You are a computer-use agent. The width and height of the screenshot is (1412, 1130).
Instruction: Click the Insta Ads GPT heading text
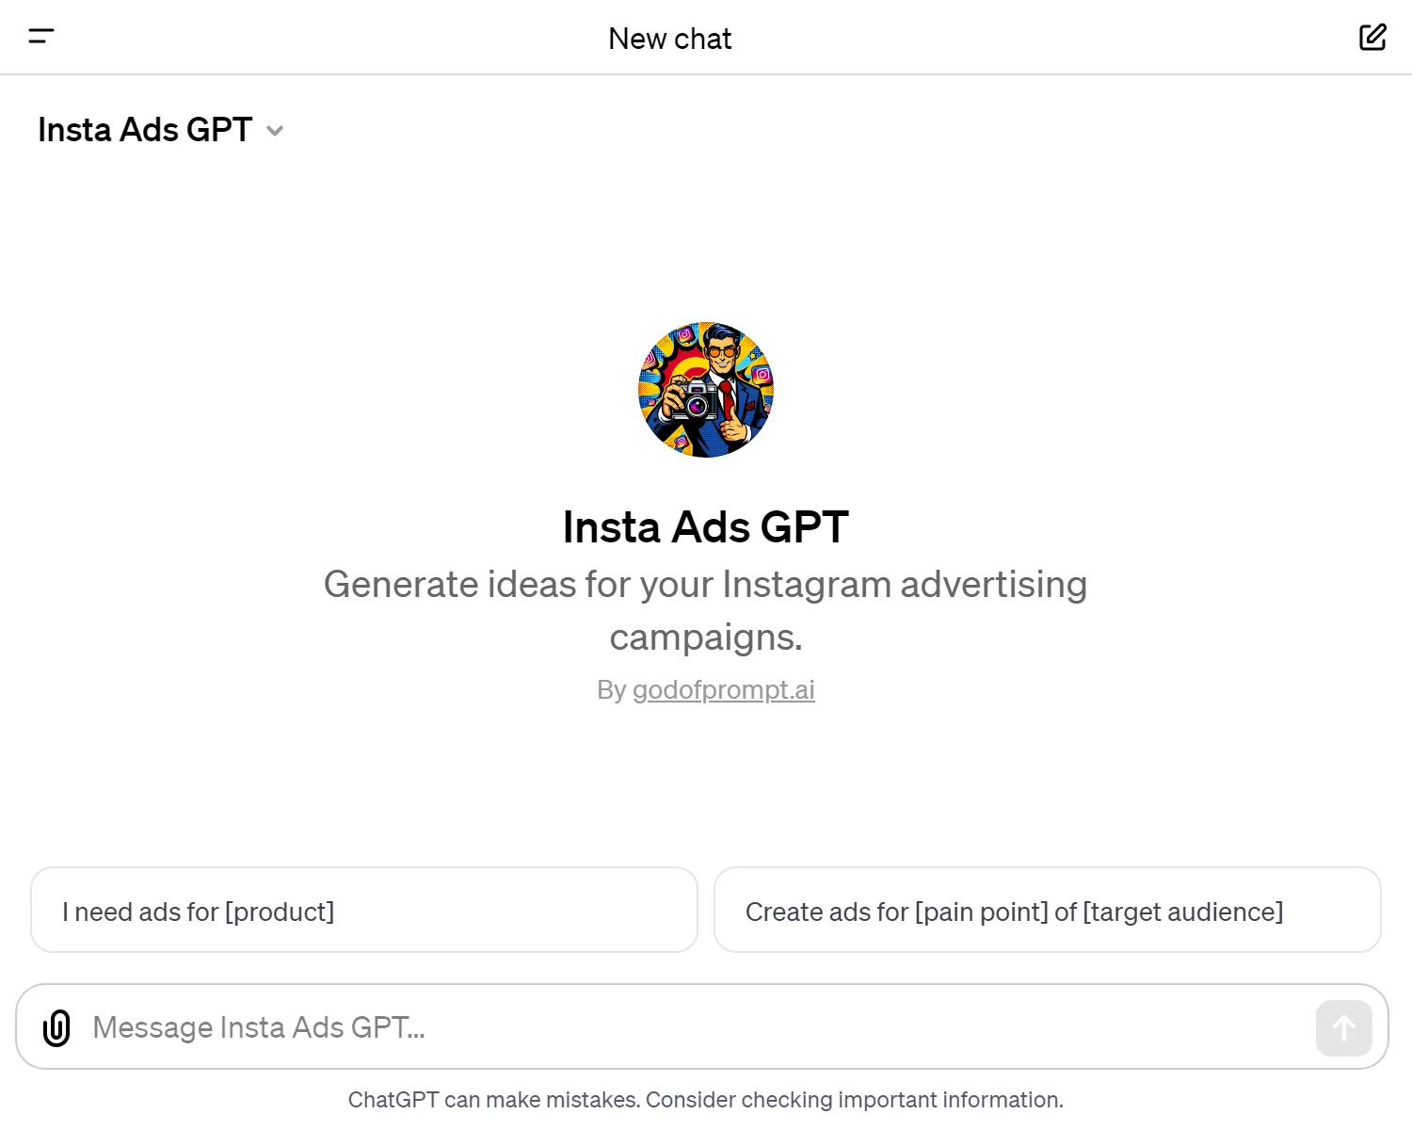705,527
